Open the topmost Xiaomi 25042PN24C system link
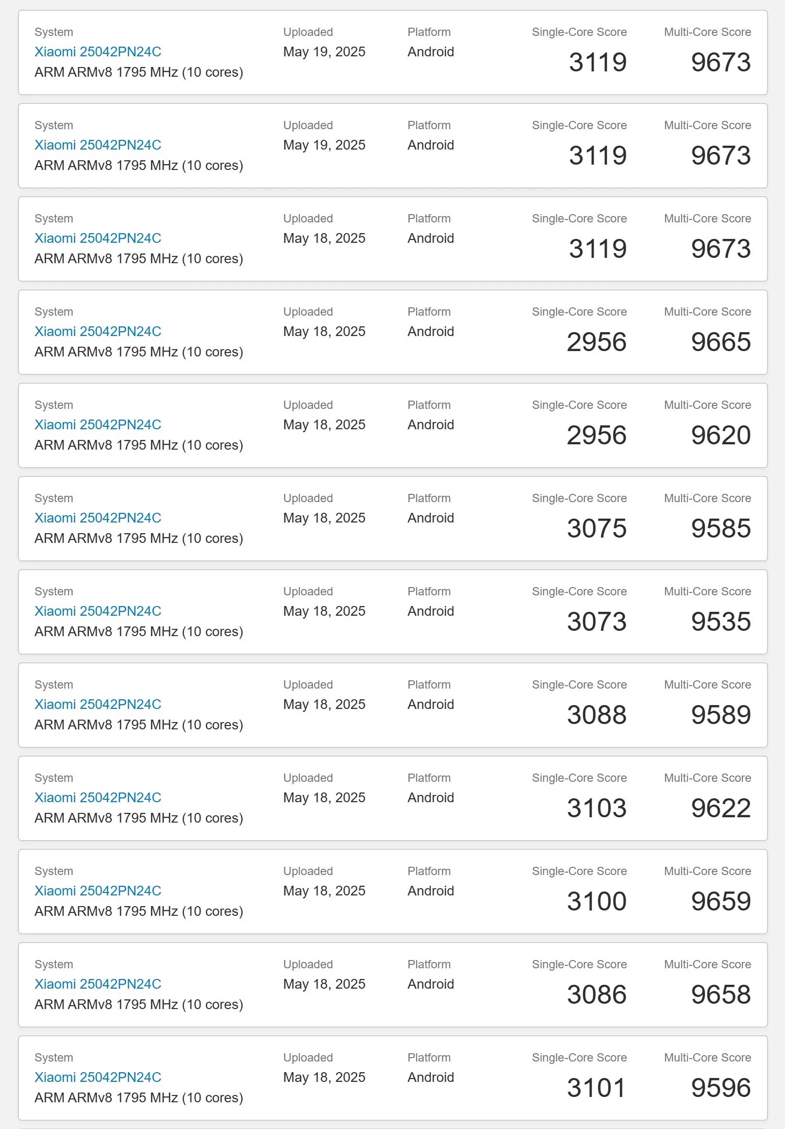 [x=98, y=51]
